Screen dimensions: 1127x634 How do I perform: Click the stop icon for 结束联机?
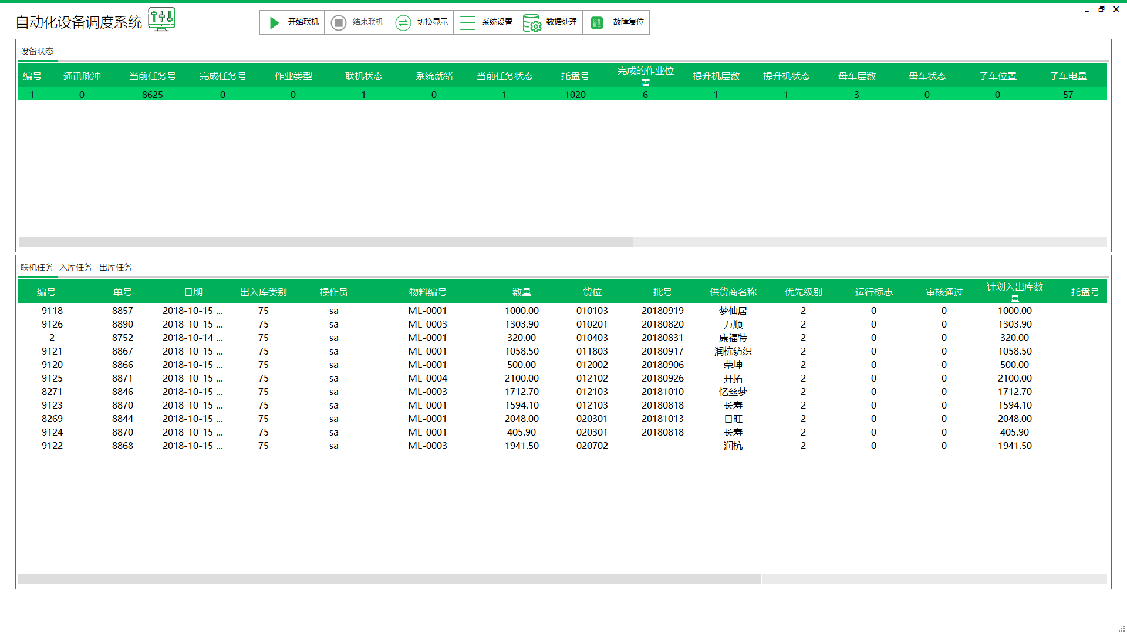[x=338, y=22]
